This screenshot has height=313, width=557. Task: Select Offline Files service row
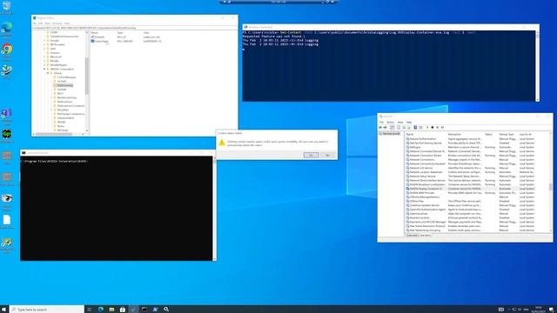click(470, 201)
